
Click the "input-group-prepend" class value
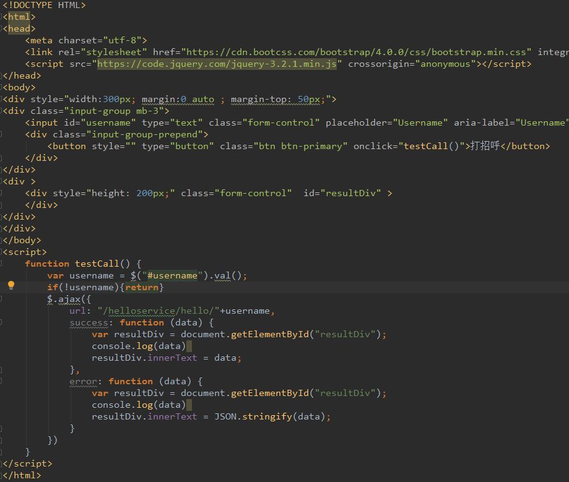point(145,134)
